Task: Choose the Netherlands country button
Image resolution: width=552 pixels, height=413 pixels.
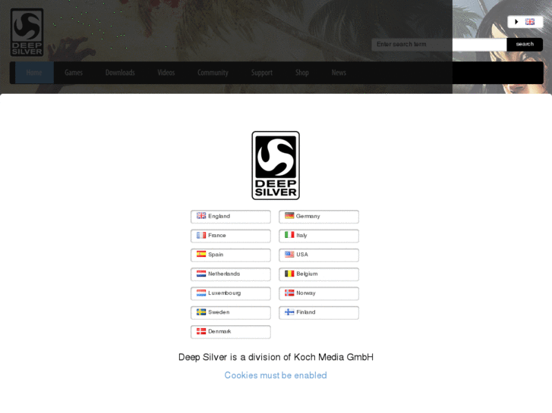Action: point(231,274)
